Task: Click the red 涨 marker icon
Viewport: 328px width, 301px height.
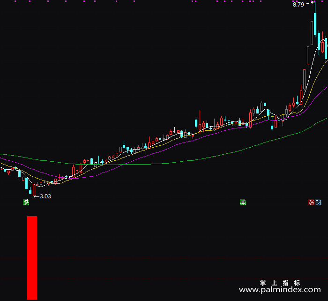Action: [311, 202]
